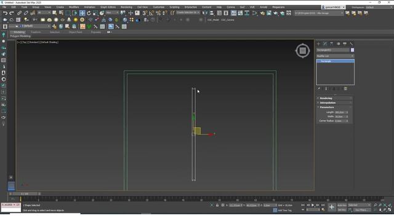Toggle the Spinner Snap icon

click(164, 13)
